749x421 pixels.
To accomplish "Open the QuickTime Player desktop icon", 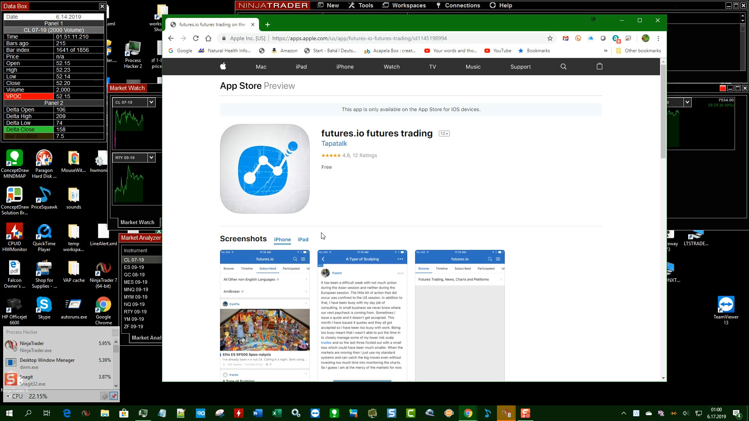I will click(44, 238).
